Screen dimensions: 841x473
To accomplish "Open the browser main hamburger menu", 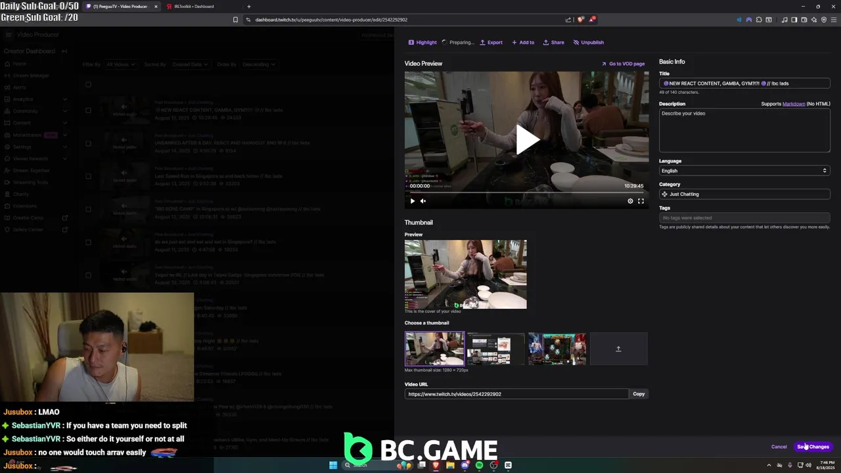I will (x=834, y=20).
